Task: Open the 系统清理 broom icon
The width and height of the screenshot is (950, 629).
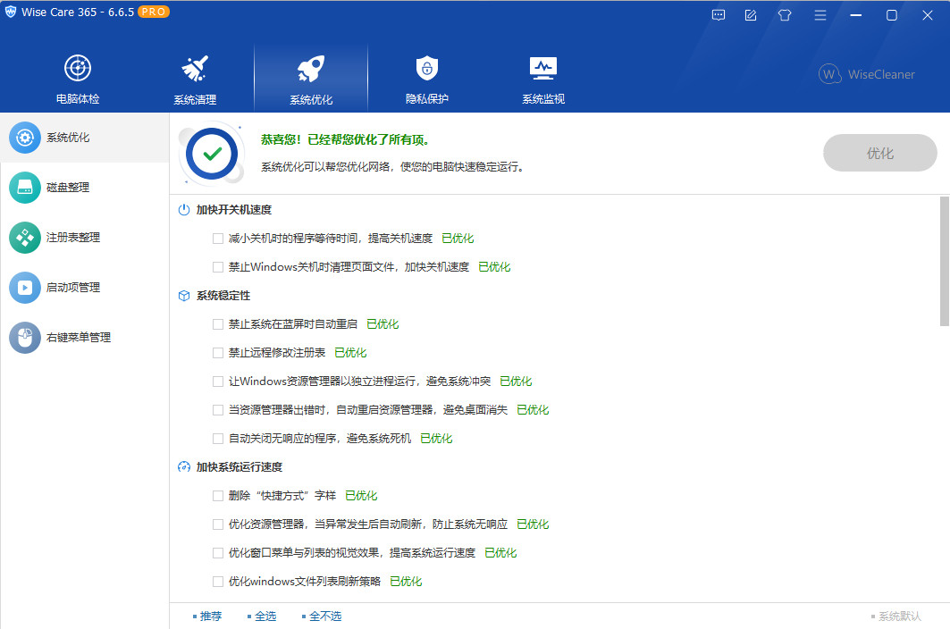Action: pyautogui.click(x=194, y=69)
